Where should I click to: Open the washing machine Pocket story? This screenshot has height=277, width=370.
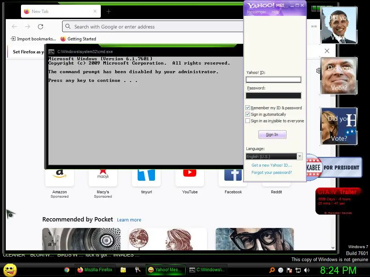(81, 239)
